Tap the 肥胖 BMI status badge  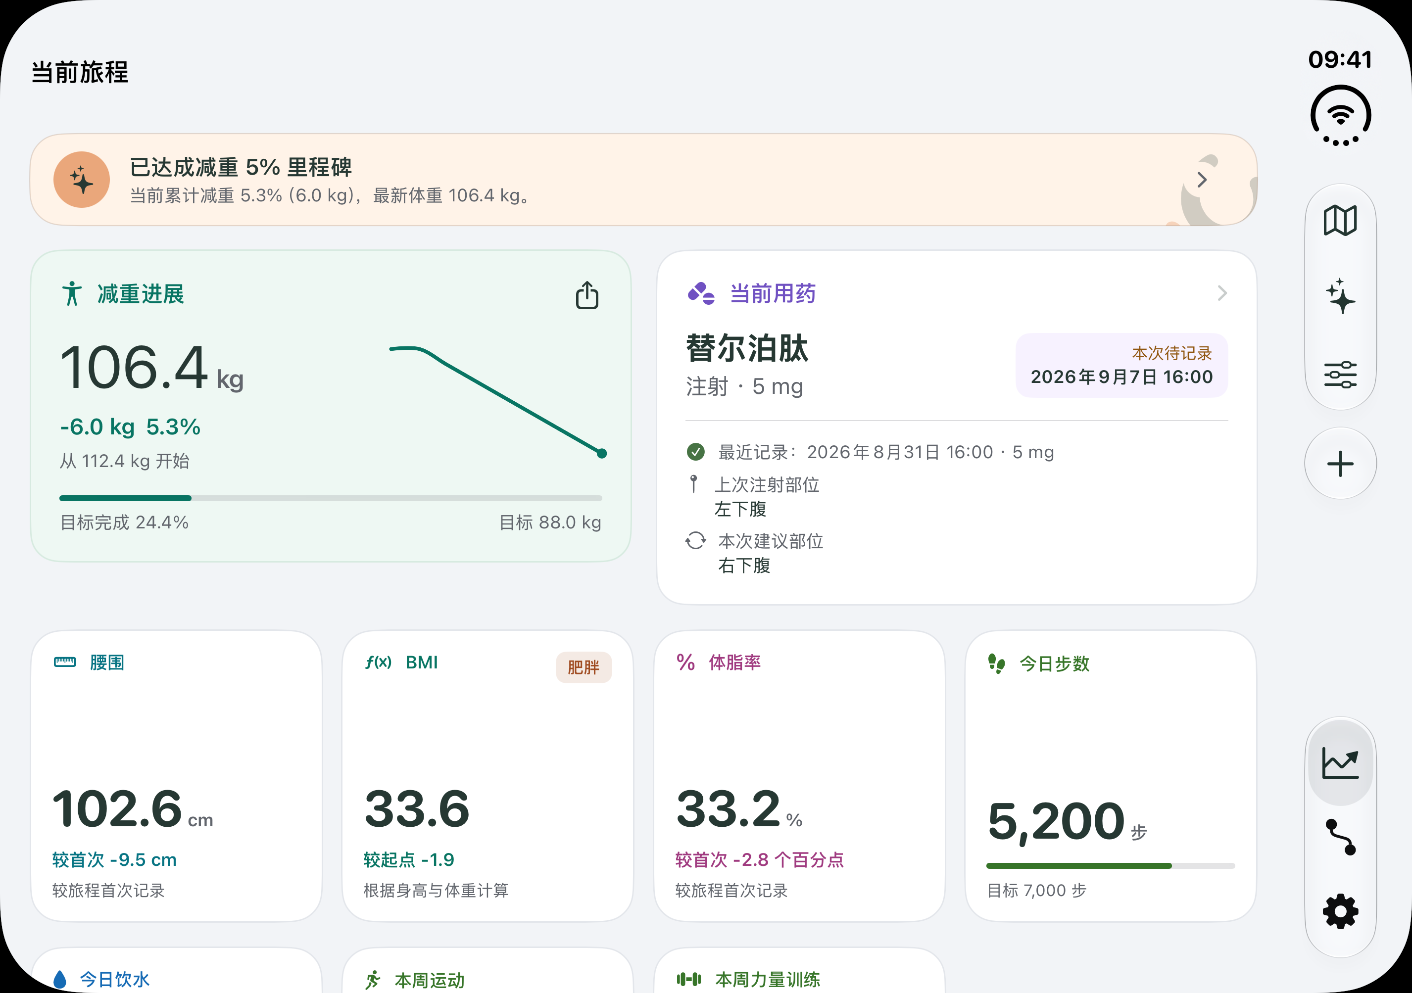pos(583,667)
